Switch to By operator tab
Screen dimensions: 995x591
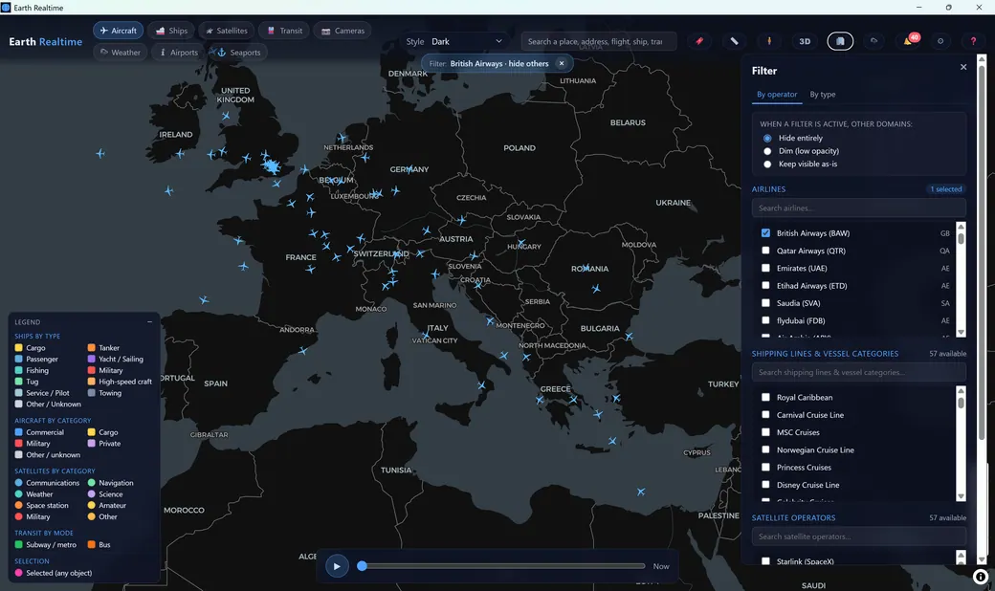point(777,95)
